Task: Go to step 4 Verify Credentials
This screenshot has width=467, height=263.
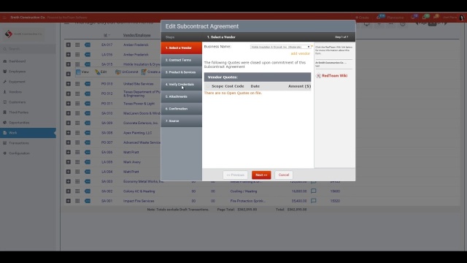Action: point(182,85)
